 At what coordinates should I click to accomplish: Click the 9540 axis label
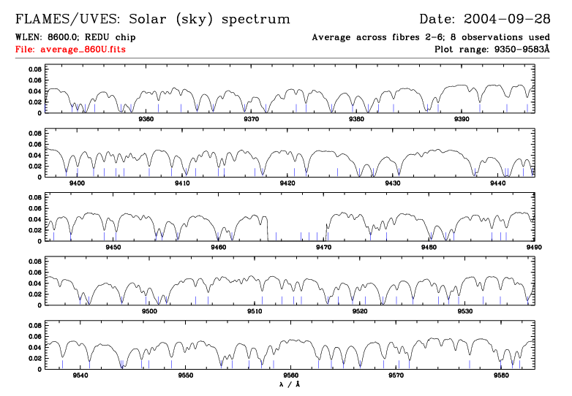click(x=80, y=376)
